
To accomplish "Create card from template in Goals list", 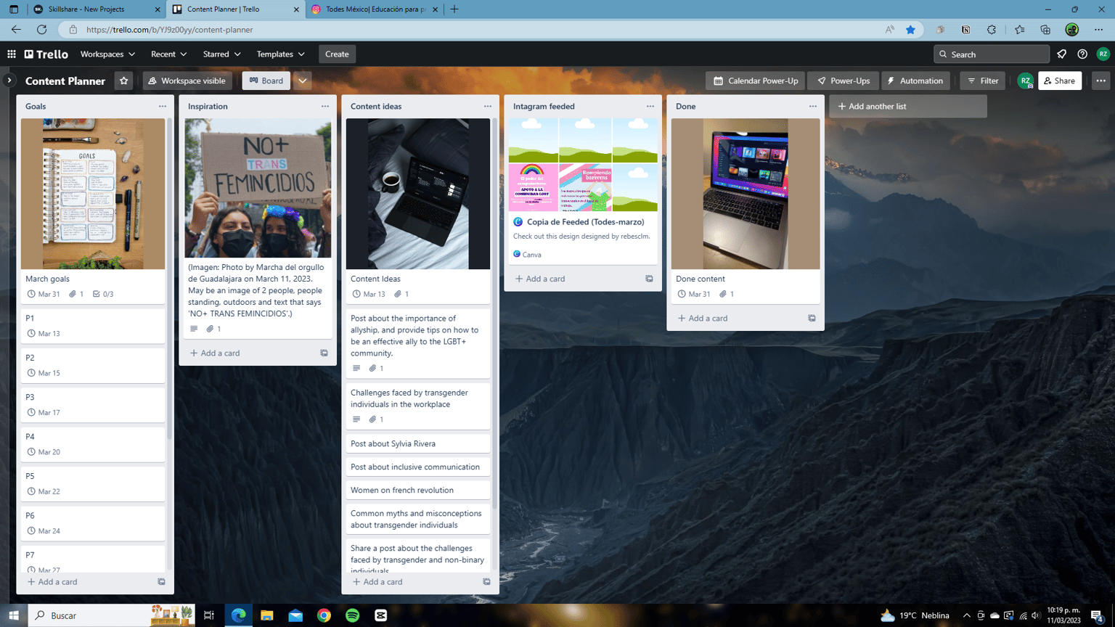I will [161, 582].
